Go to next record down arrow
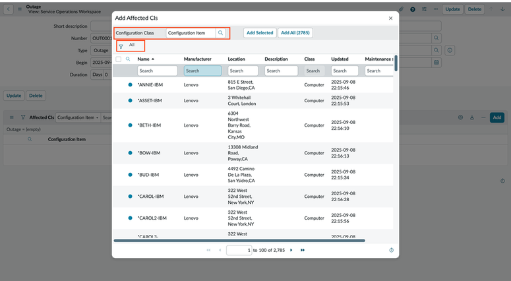511x281 pixels. (502, 9)
